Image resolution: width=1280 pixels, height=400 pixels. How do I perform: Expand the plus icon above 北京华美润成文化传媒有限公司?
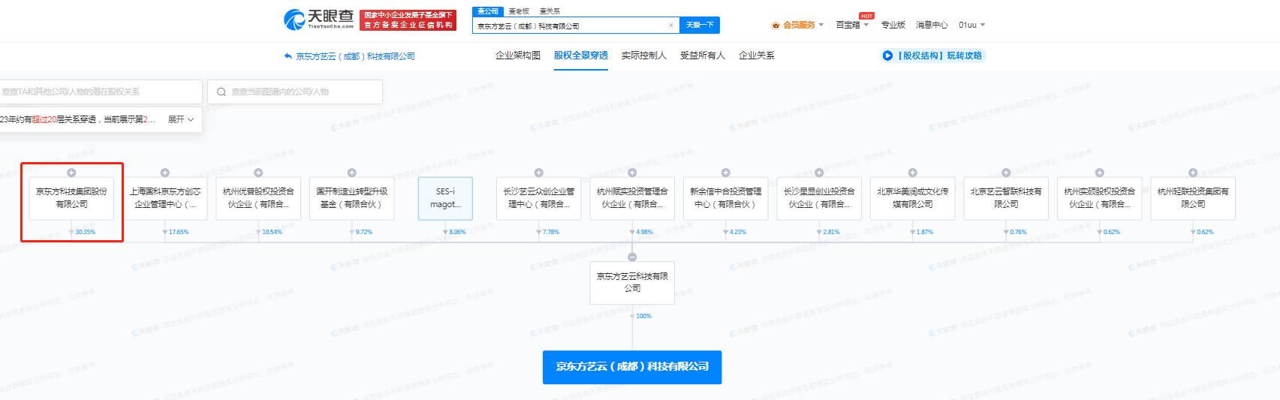coord(912,173)
